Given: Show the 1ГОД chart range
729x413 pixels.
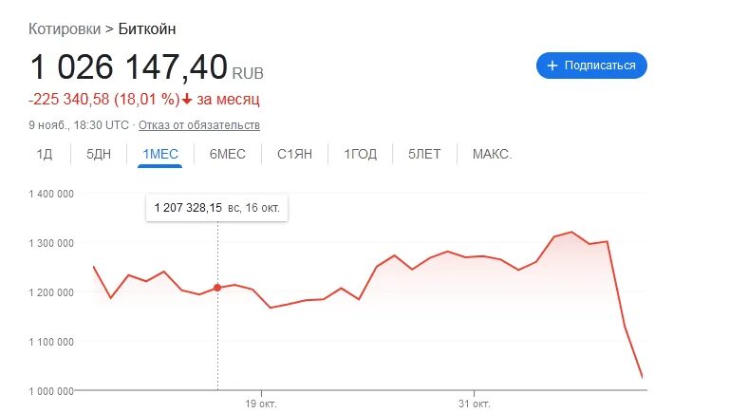Looking at the screenshot, I should [x=361, y=154].
